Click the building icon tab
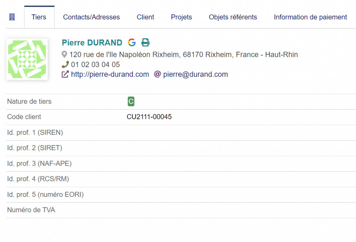 [12, 17]
